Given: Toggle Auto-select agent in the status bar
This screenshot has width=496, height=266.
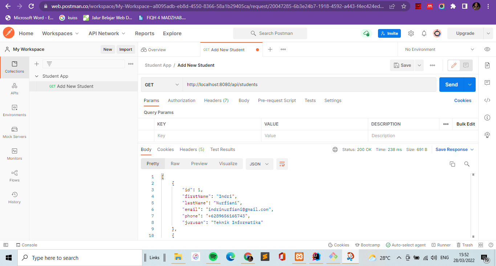Looking at the screenshot, I should pos(406,245).
